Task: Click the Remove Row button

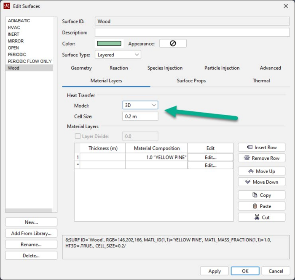Action: coord(262,158)
